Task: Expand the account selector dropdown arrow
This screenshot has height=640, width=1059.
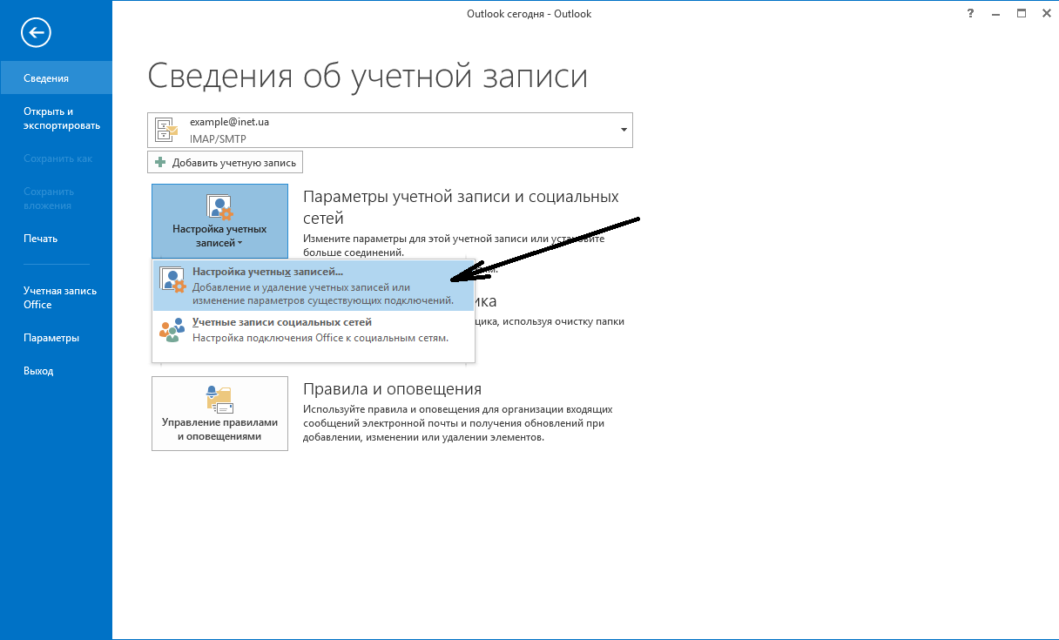Action: point(624,130)
